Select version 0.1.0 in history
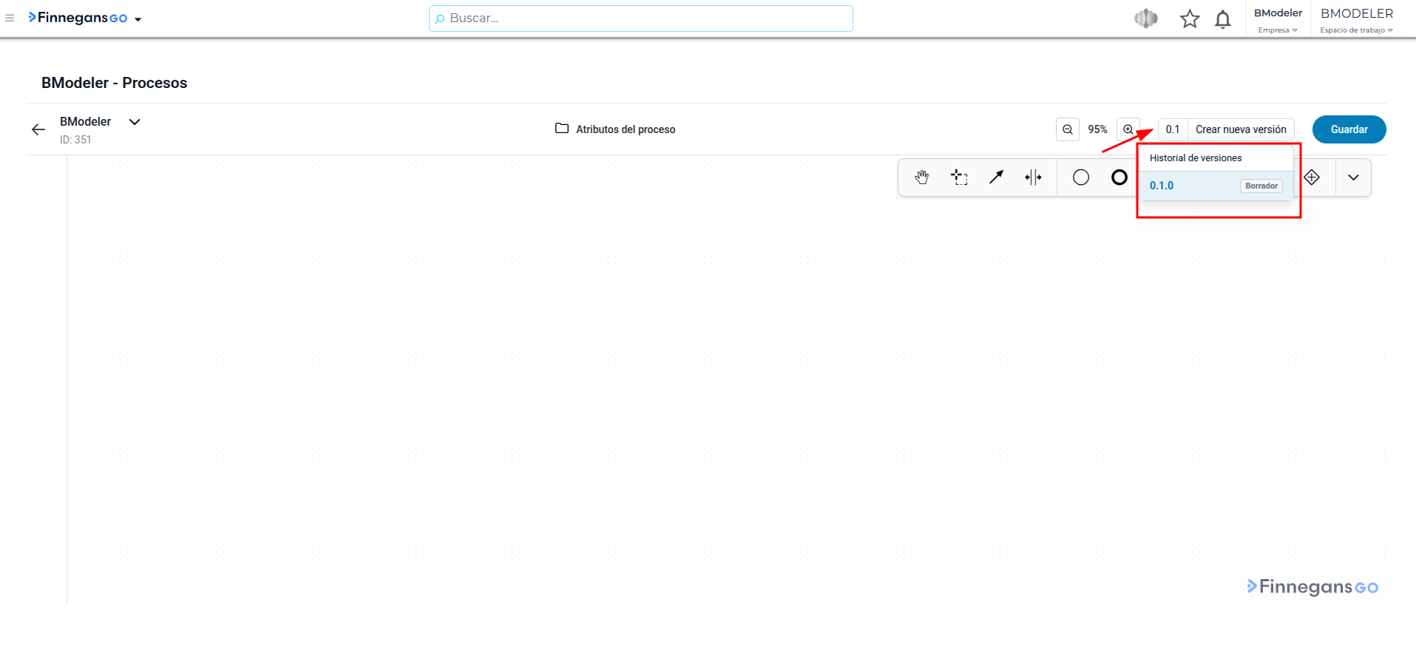Image resolution: width=1416 pixels, height=670 pixels. point(1216,186)
